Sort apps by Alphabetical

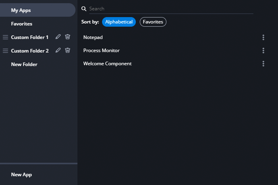(x=119, y=22)
